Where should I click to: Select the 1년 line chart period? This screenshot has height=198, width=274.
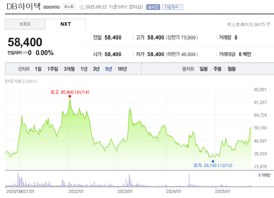coord(84,69)
